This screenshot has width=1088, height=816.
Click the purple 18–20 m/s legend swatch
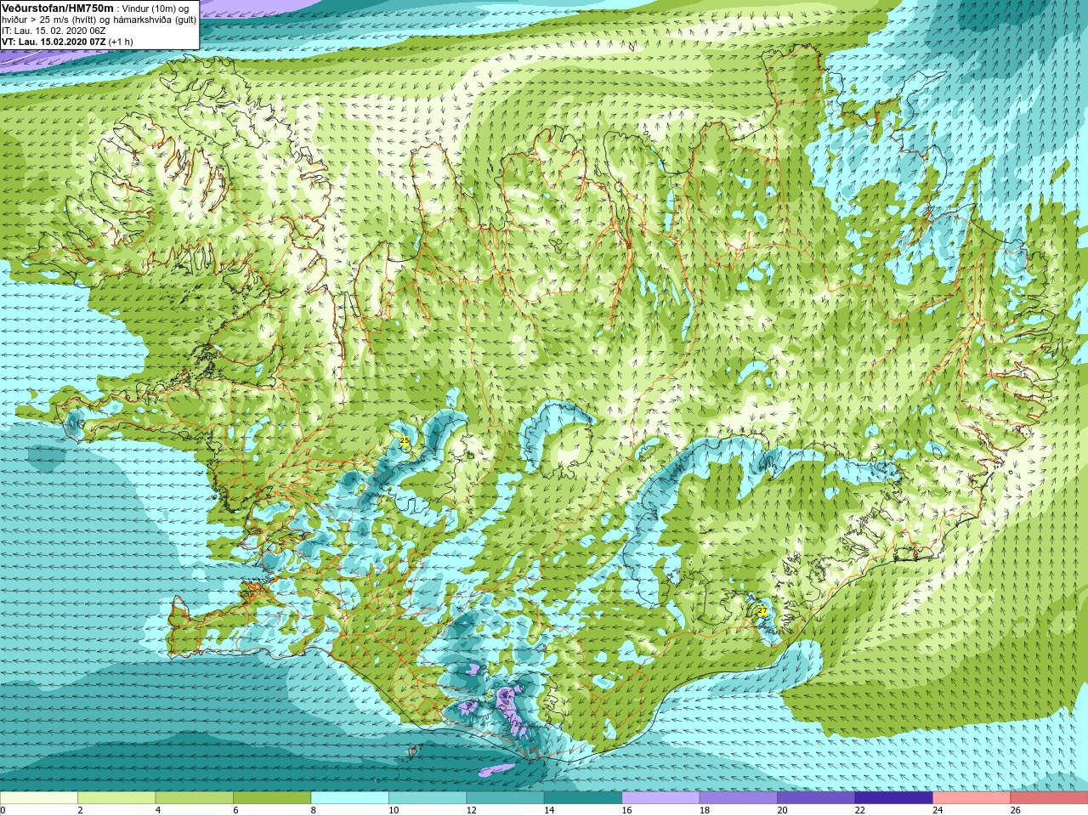[x=739, y=798]
